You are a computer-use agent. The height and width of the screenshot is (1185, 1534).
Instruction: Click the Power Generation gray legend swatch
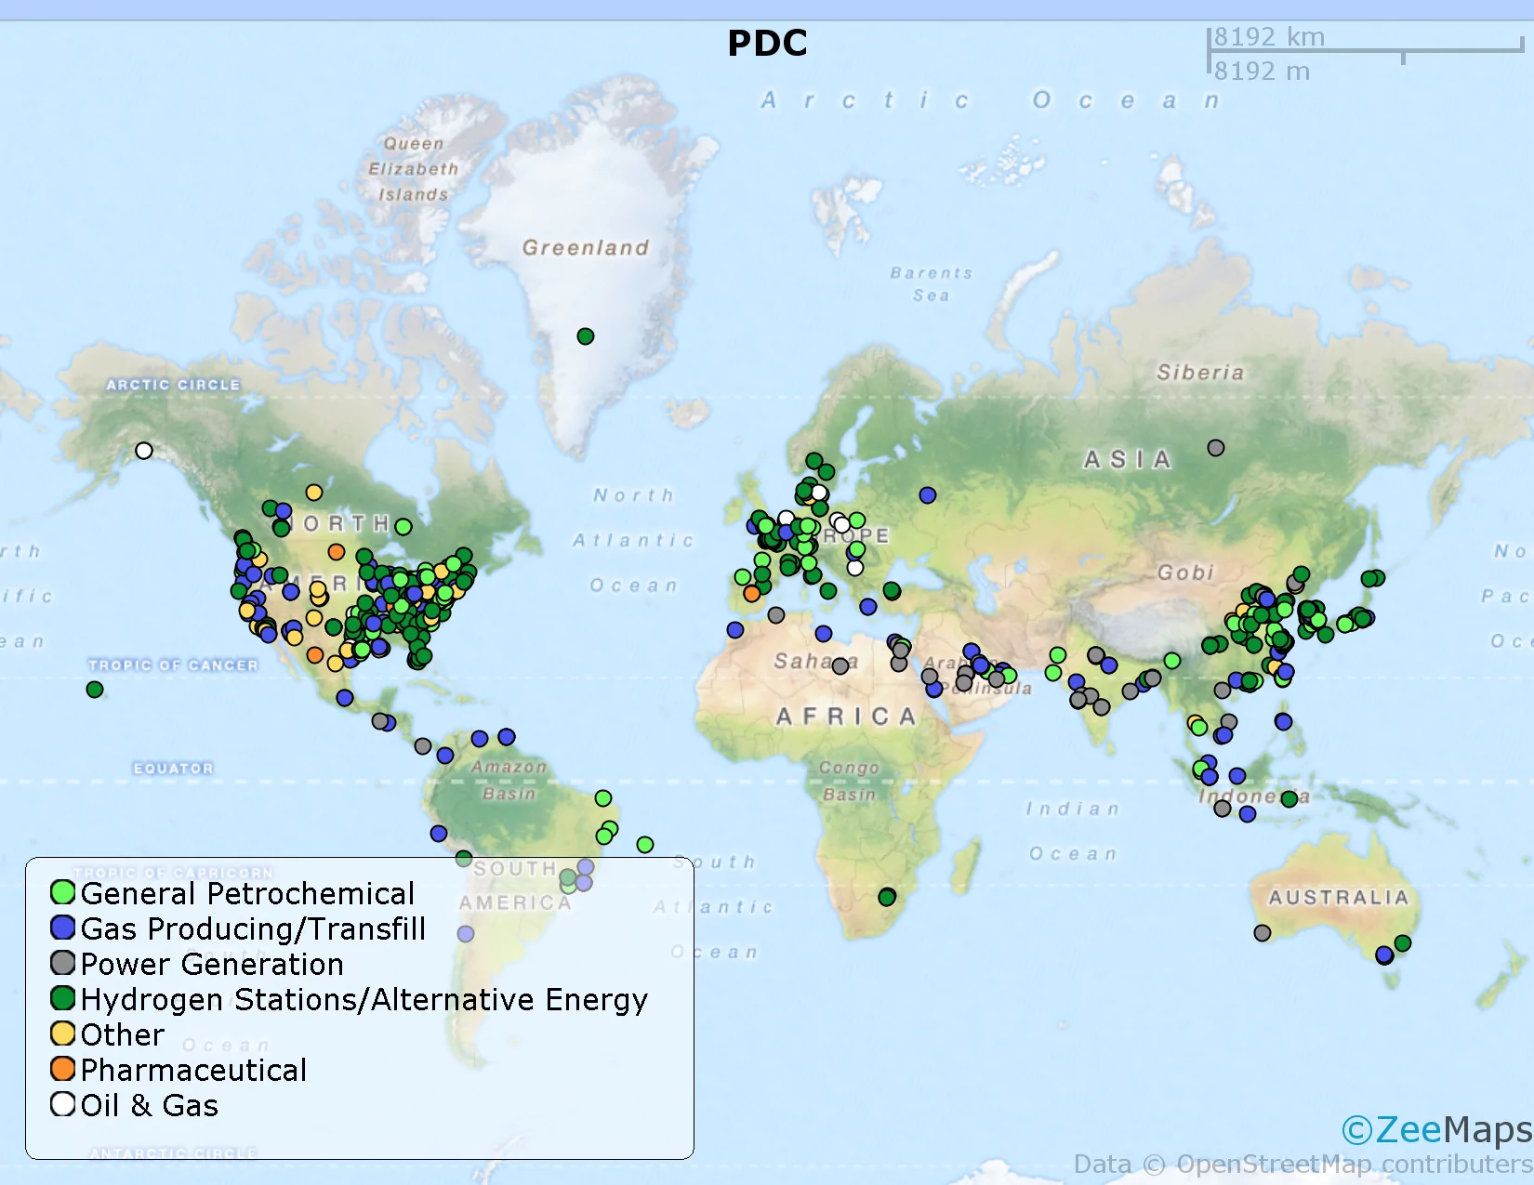point(63,963)
